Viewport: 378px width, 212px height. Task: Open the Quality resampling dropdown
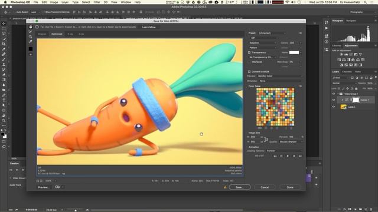tap(291, 142)
